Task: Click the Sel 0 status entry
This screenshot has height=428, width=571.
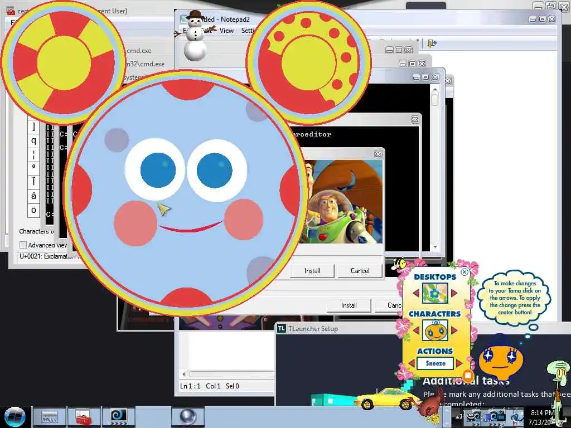Action: pos(233,386)
